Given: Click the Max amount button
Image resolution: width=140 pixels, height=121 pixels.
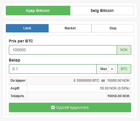Looking at the screenshot, I should click(x=104, y=69).
